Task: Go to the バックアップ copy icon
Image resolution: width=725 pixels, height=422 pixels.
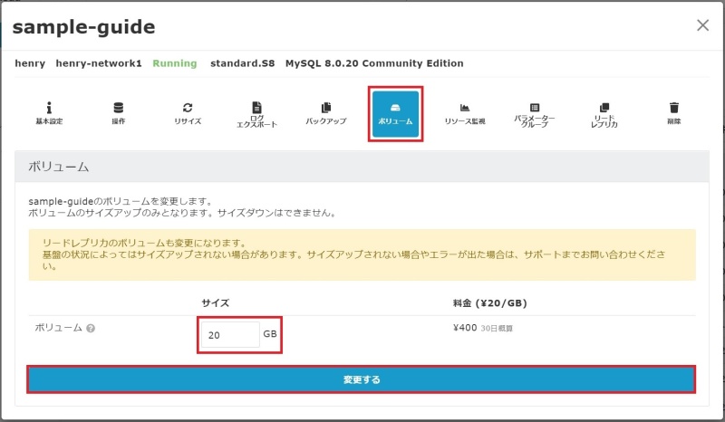Action: click(325, 112)
